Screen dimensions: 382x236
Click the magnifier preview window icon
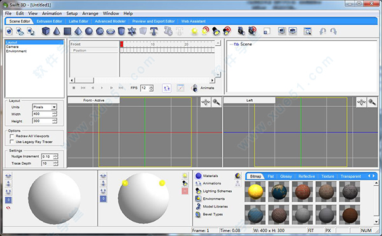(x=308, y=31)
